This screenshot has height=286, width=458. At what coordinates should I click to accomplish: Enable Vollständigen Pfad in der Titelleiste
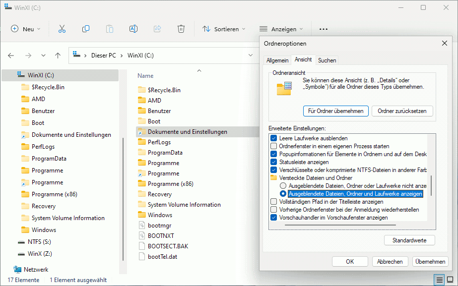274,202
